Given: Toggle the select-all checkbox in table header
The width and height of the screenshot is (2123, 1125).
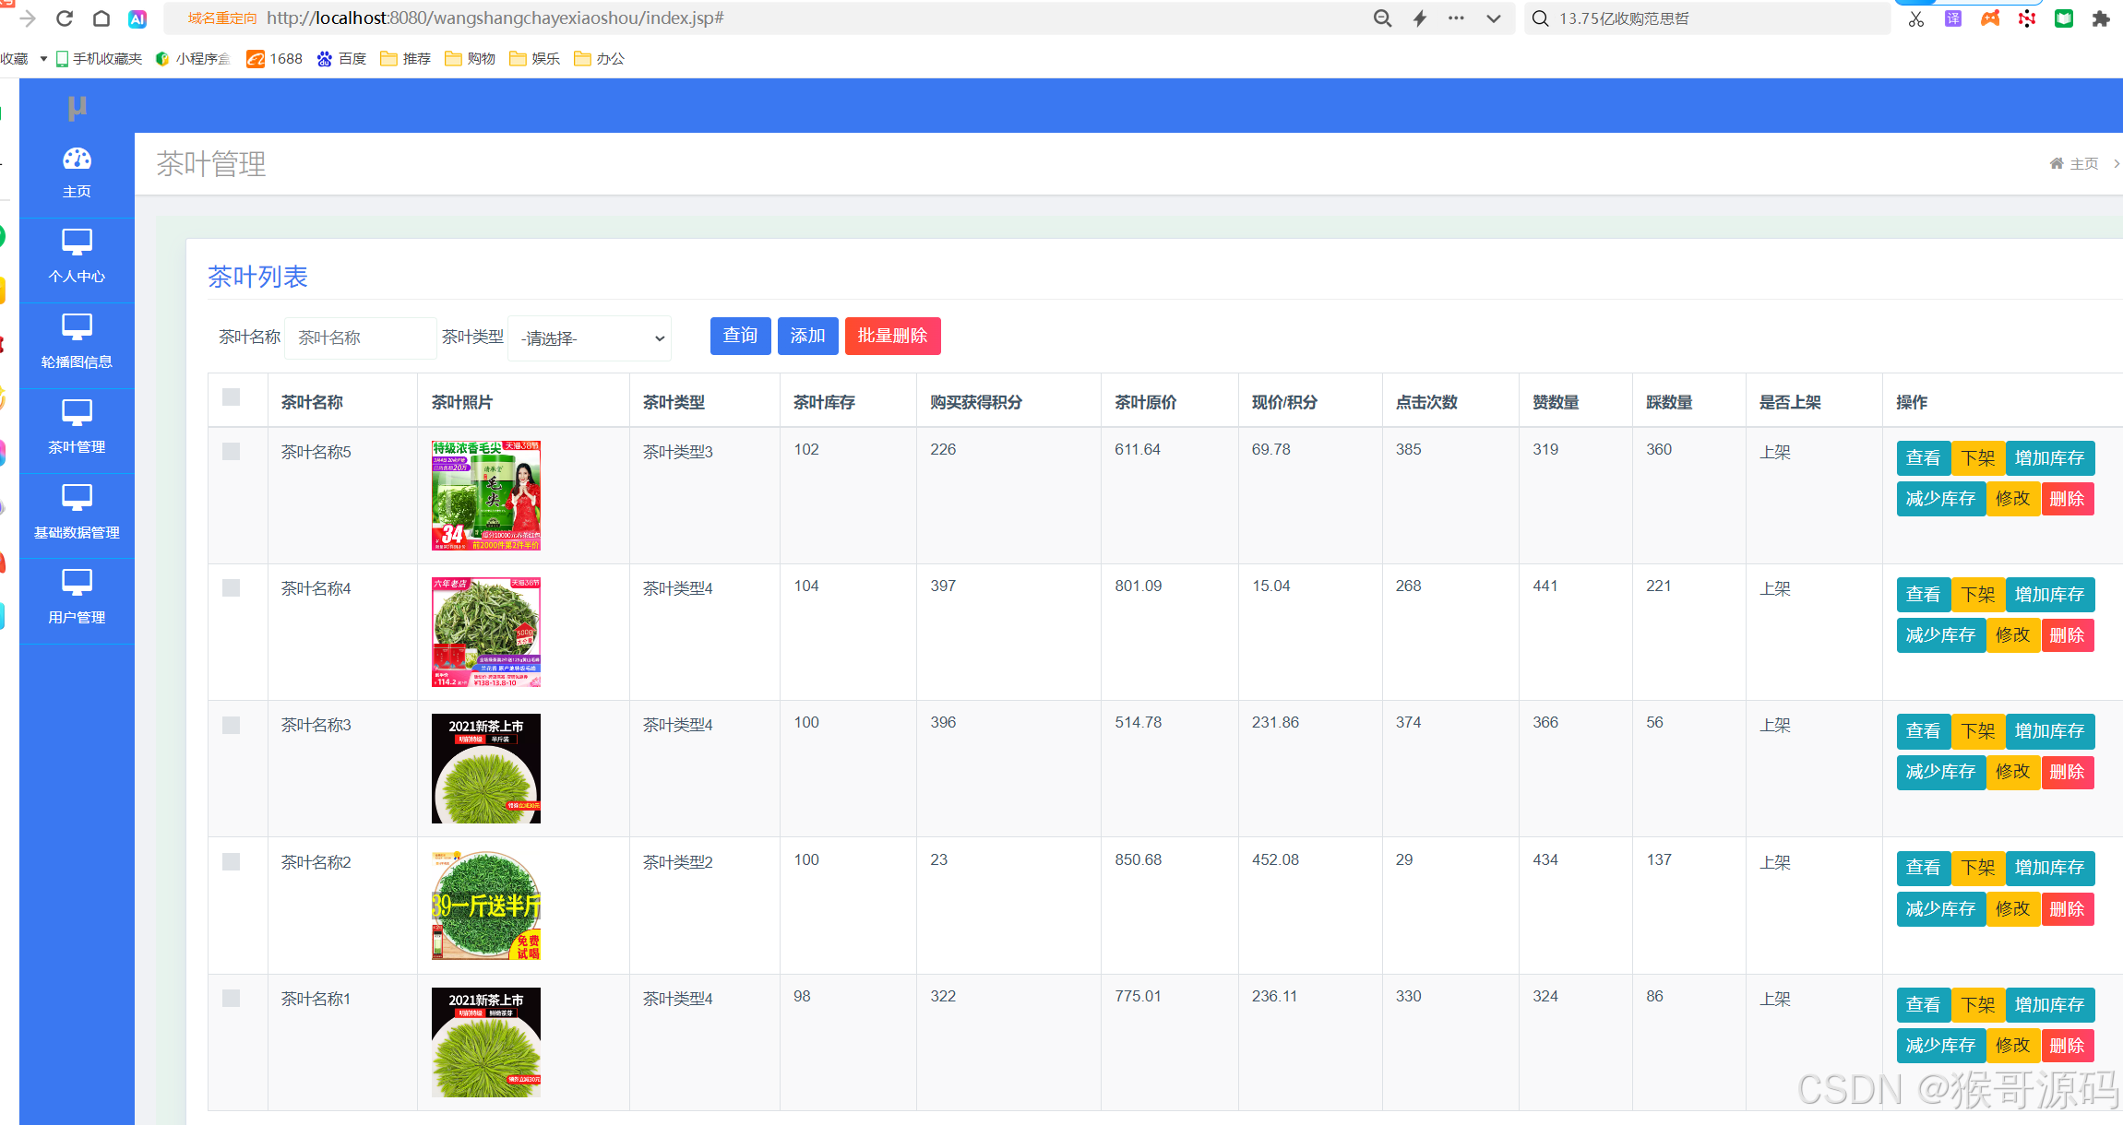Looking at the screenshot, I should [x=231, y=397].
